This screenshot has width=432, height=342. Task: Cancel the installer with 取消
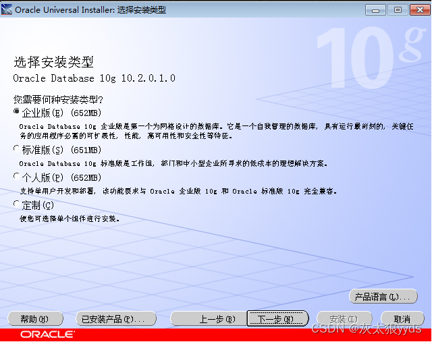pyautogui.click(x=402, y=319)
